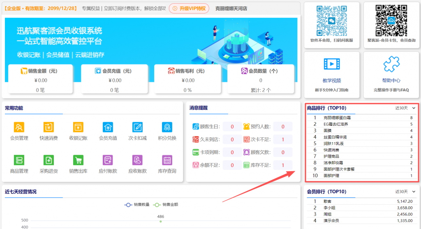Click the 次卡不足 alert count
The height and width of the screenshot is (229, 421).
(x=283, y=140)
